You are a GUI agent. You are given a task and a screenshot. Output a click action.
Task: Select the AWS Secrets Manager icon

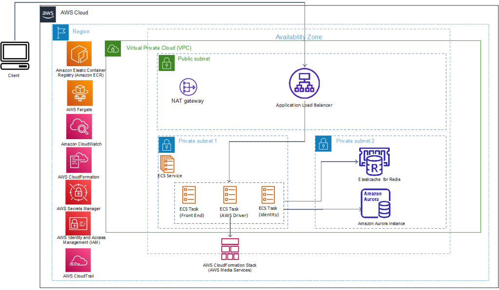(79, 192)
